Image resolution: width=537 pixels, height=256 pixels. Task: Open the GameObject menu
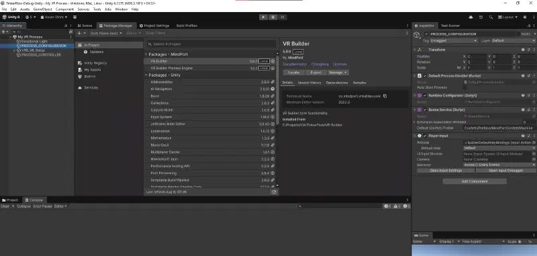42,9
